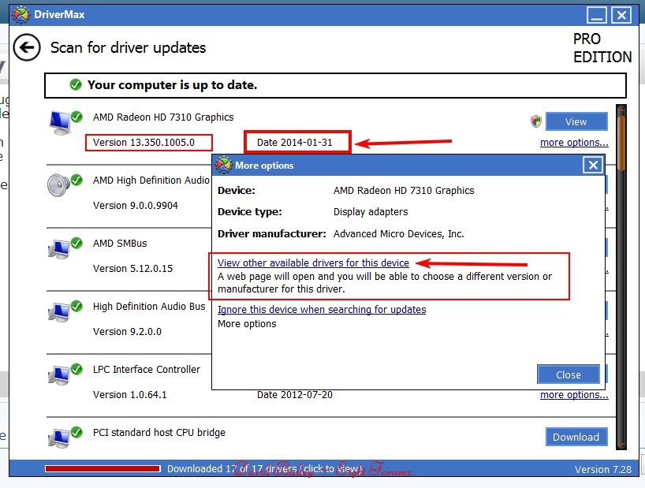Open more options for LPC Interface Controller
This screenshot has height=488, width=645.
tap(573, 395)
